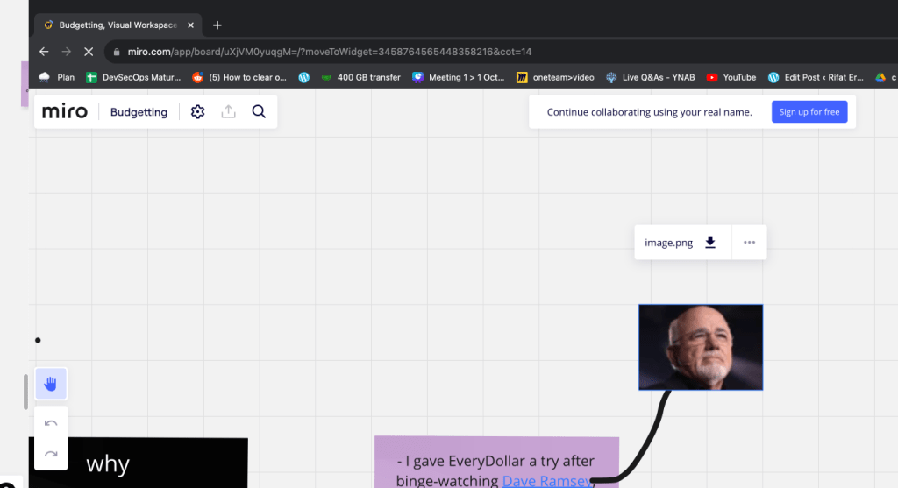
Task: Open search on the board
Action: (x=259, y=111)
